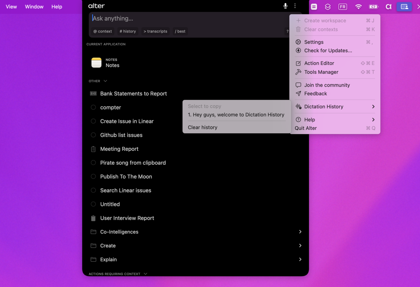Click the Co-Intelligences folder icon
Screen dimensions: 420x287
click(x=93, y=232)
